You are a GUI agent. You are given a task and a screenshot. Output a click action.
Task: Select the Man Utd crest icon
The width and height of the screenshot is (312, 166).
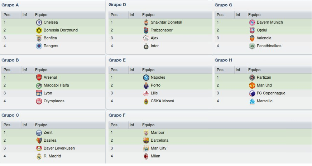[252, 86]
